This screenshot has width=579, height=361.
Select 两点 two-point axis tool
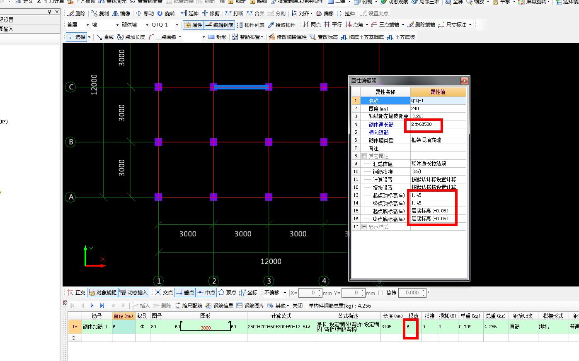[312, 25]
